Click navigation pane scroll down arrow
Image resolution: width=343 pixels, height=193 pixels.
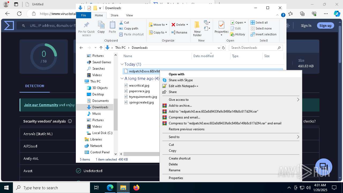point(116,154)
